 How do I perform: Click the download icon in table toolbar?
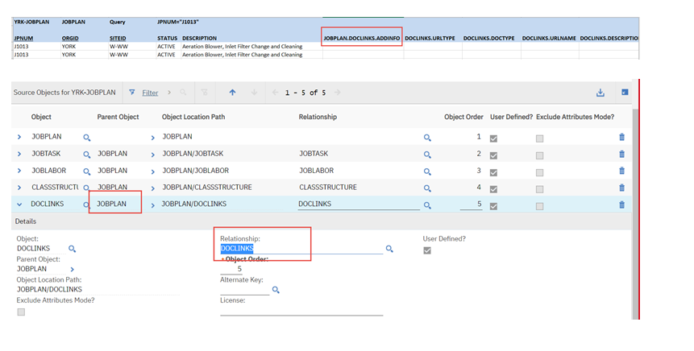(600, 93)
